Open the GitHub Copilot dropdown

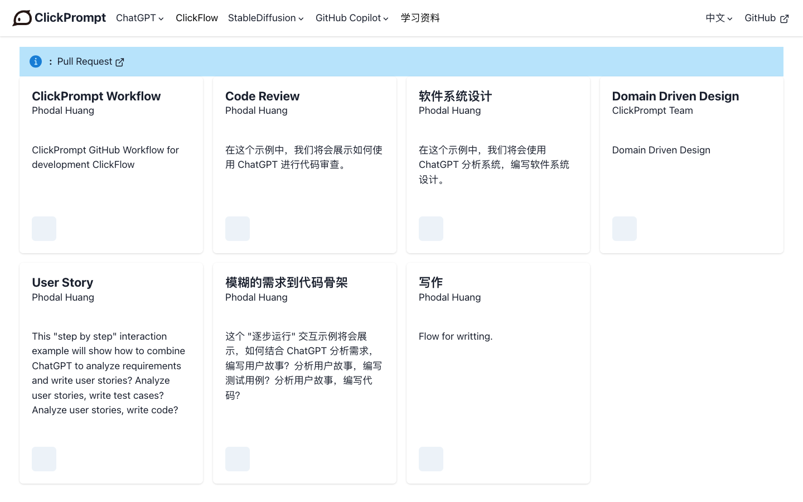[x=351, y=18]
